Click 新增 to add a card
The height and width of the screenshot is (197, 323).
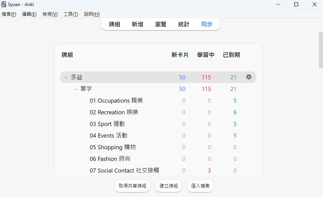click(x=137, y=24)
